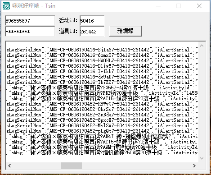Click the log line containing ObrSc7
The width and height of the screenshot is (211, 175).
pyautogui.click(x=102, y=109)
